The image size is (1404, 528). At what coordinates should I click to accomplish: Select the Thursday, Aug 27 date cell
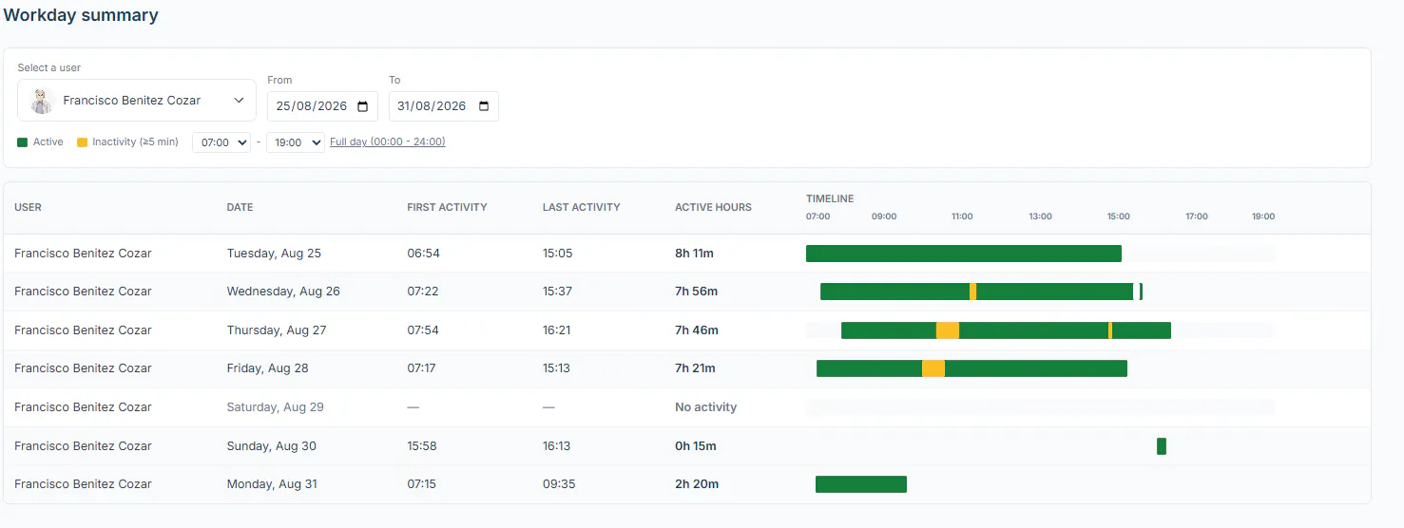277,330
